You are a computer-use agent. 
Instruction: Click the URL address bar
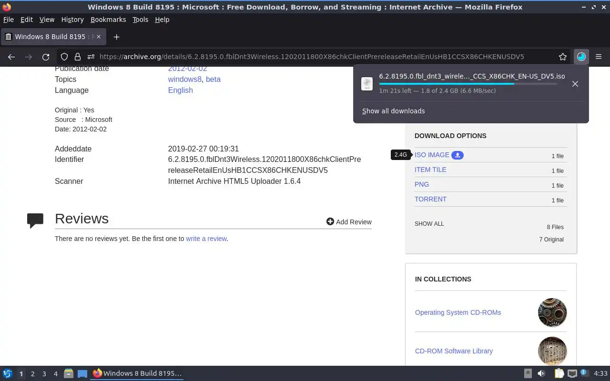click(x=312, y=57)
